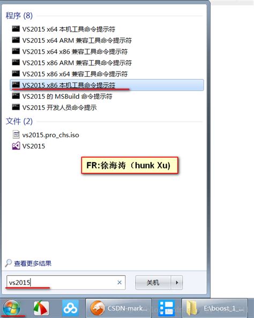
Task: Click the VS2015 x64 x86 兼容工具 command prompt icon
Action: [x=16, y=51]
